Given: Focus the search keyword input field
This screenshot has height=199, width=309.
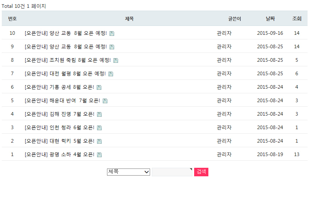Looking at the screenshot, I should [172, 172].
